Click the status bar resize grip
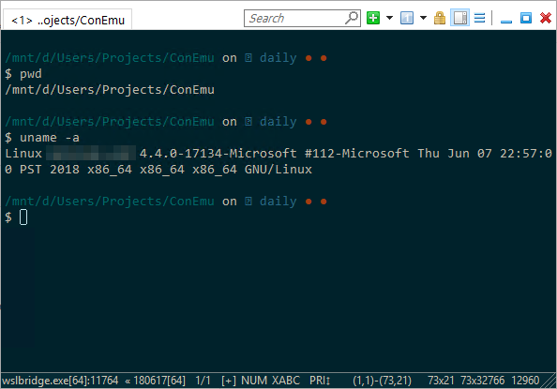The height and width of the screenshot is (389, 557). (549, 382)
